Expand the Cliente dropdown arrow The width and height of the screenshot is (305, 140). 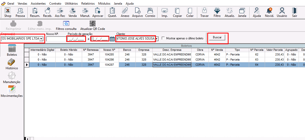point(157,39)
